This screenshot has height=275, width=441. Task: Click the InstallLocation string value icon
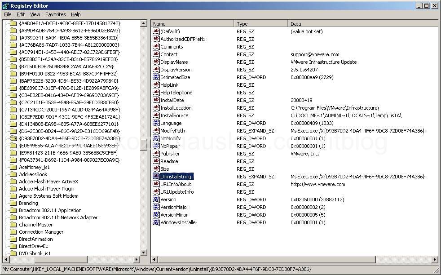(x=156, y=108)
